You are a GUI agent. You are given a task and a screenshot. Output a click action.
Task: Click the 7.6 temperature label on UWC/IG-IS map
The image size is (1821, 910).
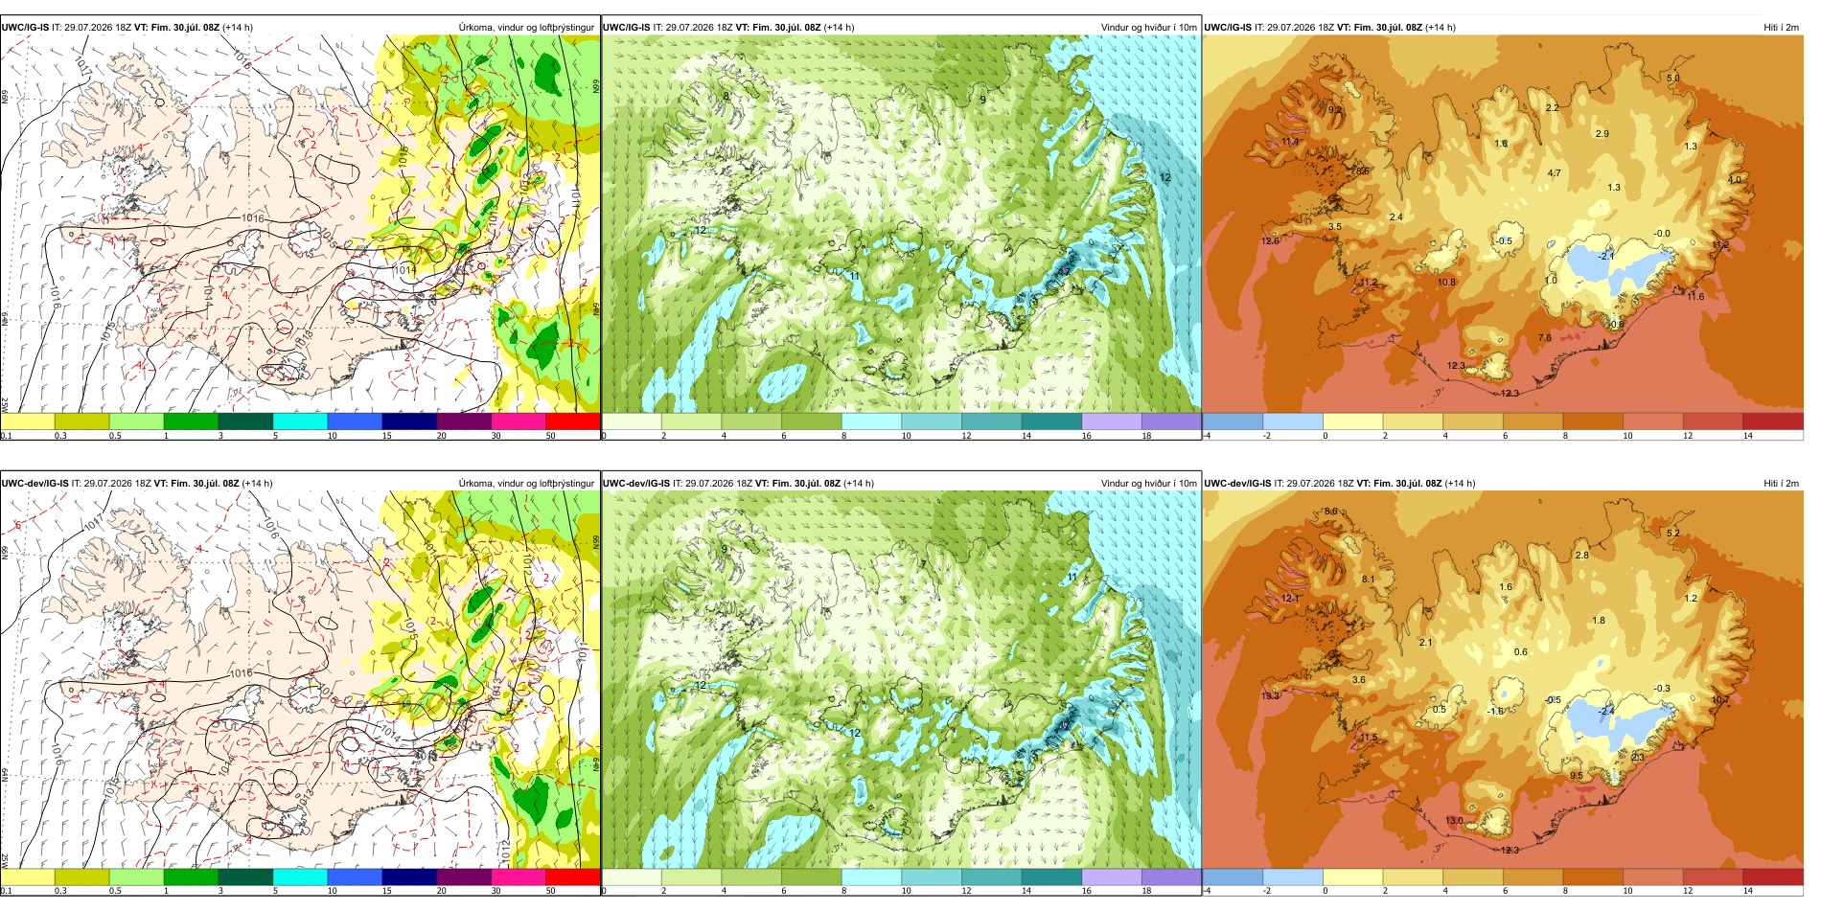tap(1544, 338)
